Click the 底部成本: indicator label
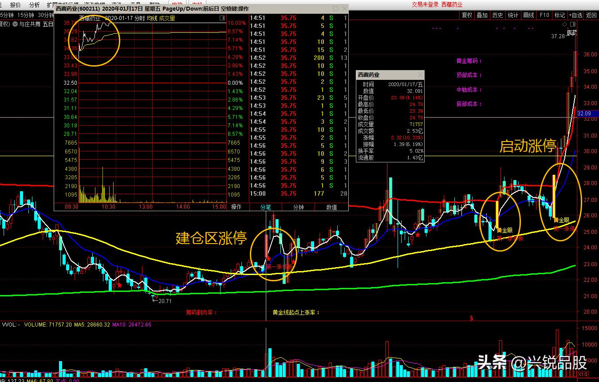The height and width of the screenshot is (382, 599). pos(469,104)
